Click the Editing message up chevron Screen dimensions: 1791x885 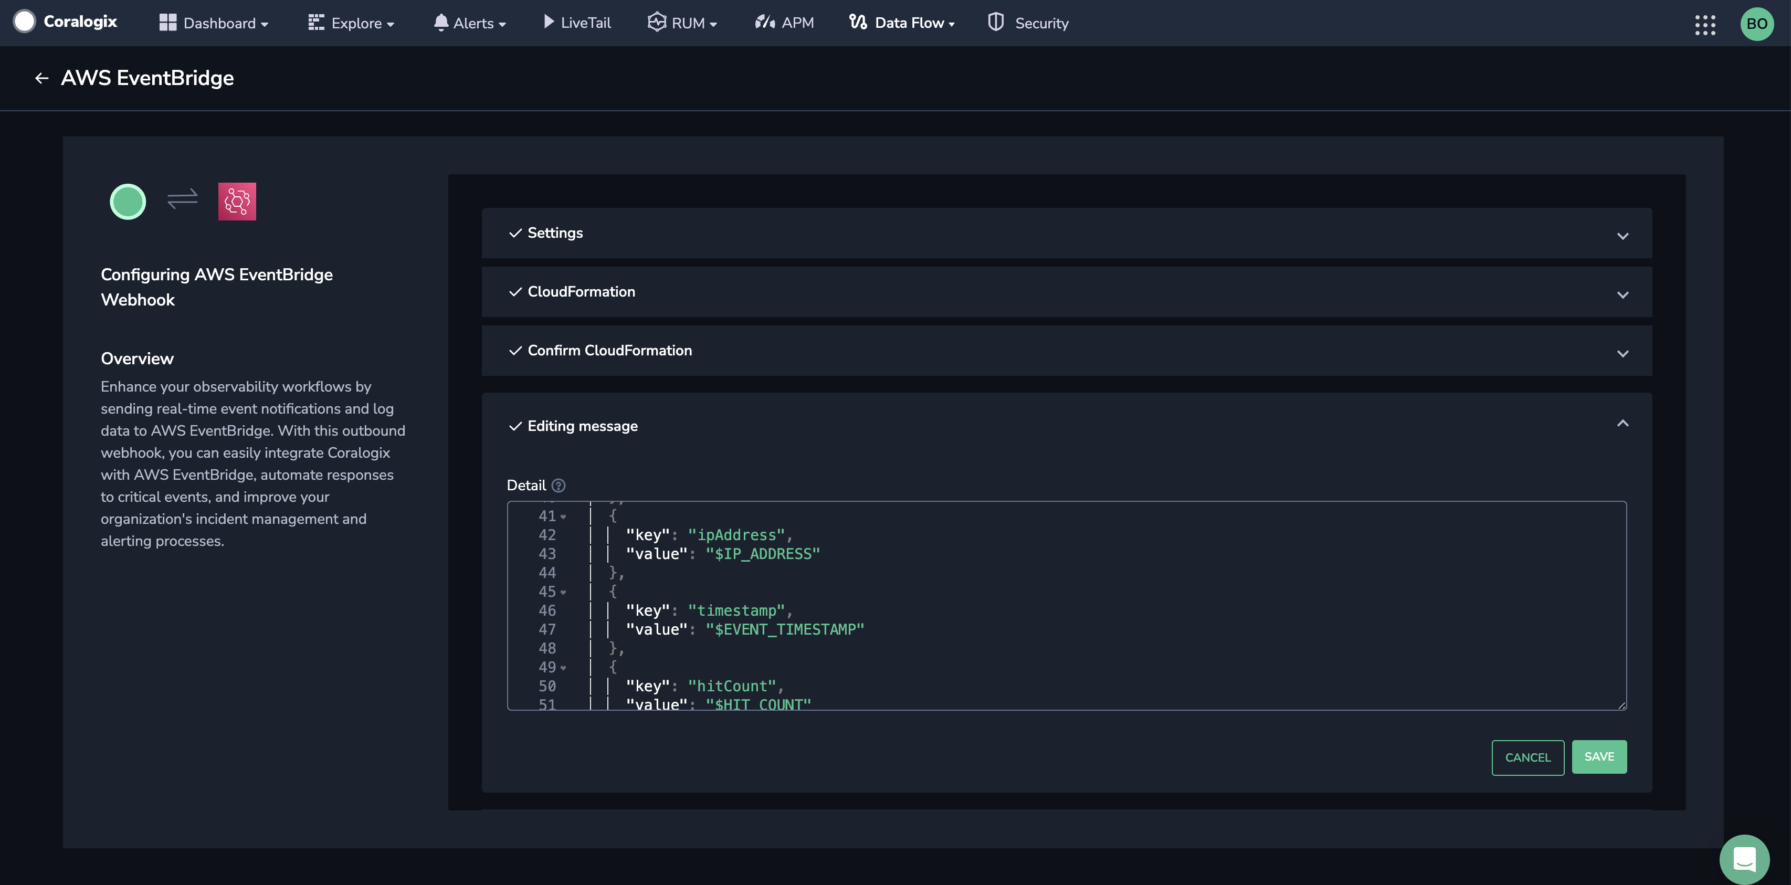point(1623,424)
